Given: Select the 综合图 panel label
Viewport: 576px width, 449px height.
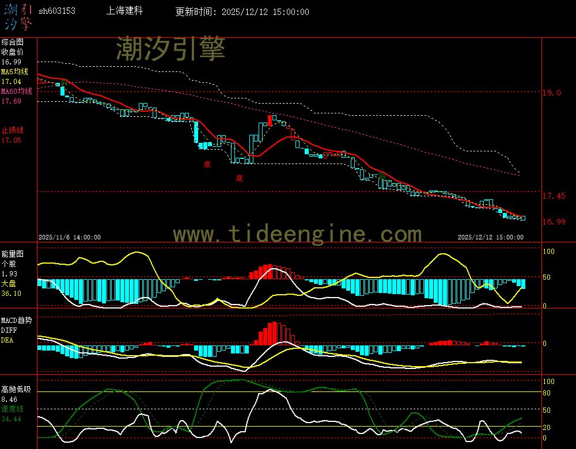Looking at the screenshot, I should point(13,42).
